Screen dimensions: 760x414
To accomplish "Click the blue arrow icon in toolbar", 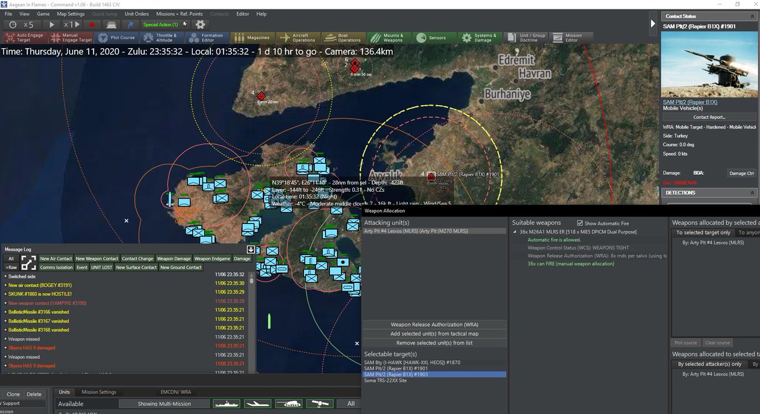I will (130, 25).
